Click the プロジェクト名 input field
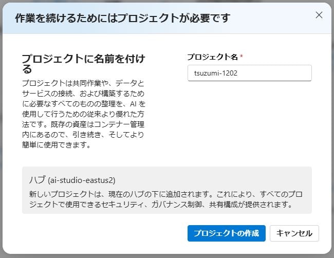The height and width of the screenshot is (258, 334). [249, 73]
